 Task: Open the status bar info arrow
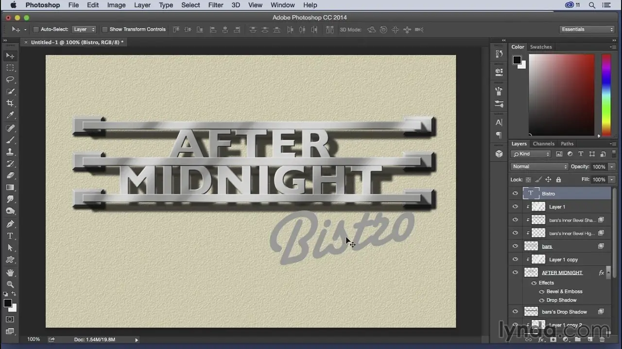[137, 340]
